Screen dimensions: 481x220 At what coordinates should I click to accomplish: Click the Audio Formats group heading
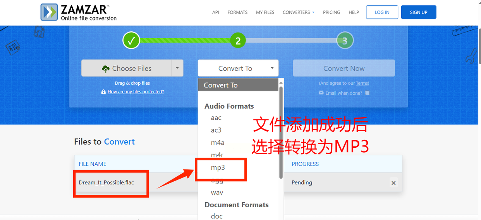point(229,106)
